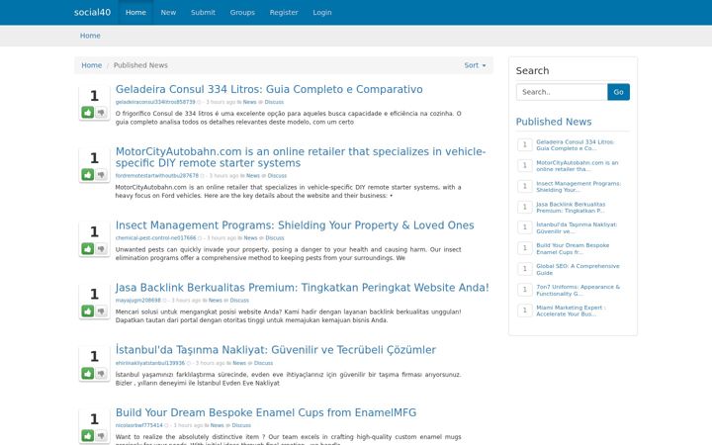Open the Register page

[284, 12]
